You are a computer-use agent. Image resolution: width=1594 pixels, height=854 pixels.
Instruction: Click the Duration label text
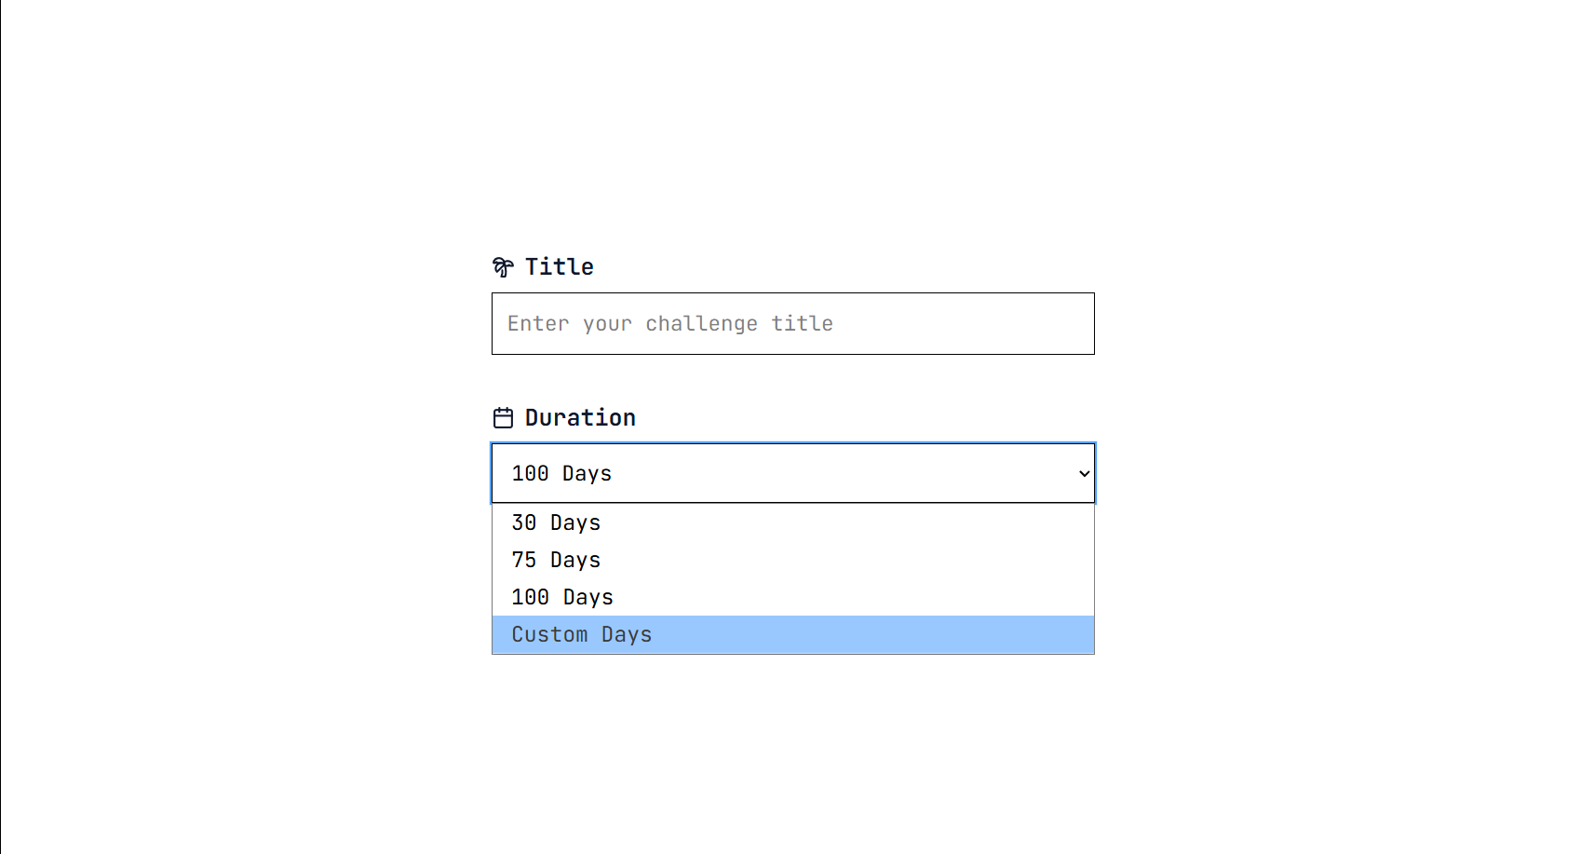click(x=580, y=417)
